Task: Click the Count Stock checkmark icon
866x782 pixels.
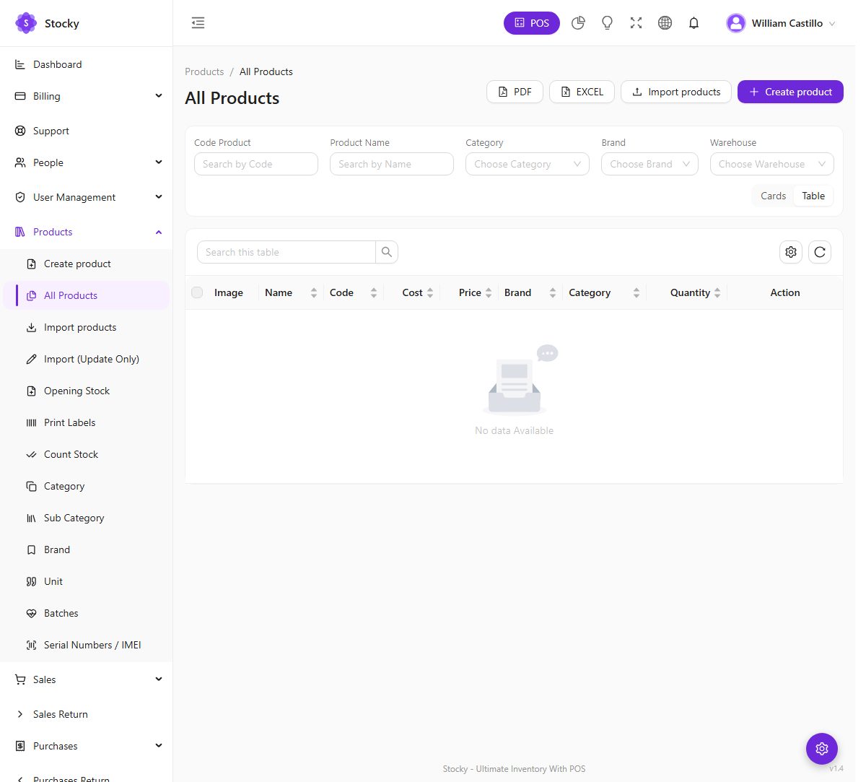Action: [31, 454]
